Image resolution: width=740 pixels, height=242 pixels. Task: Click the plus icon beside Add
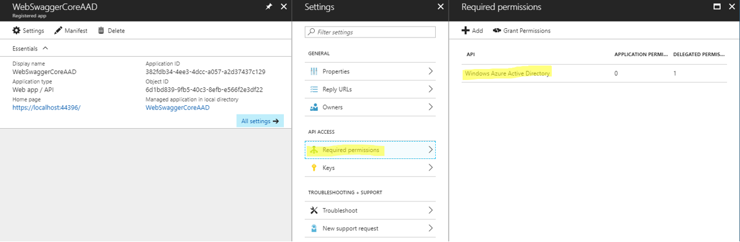pyautogui.click(x=465, y=31)
